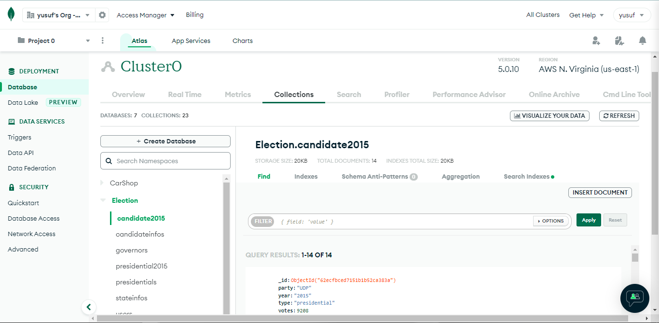This screenshot has height=323, width=659.
Task: Click the REFRESH button
Action: click(x=619, y=116)
